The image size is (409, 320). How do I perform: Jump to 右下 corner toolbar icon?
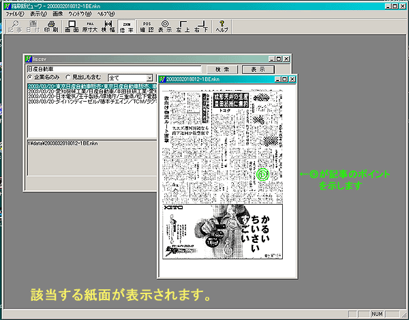[200, 26]
